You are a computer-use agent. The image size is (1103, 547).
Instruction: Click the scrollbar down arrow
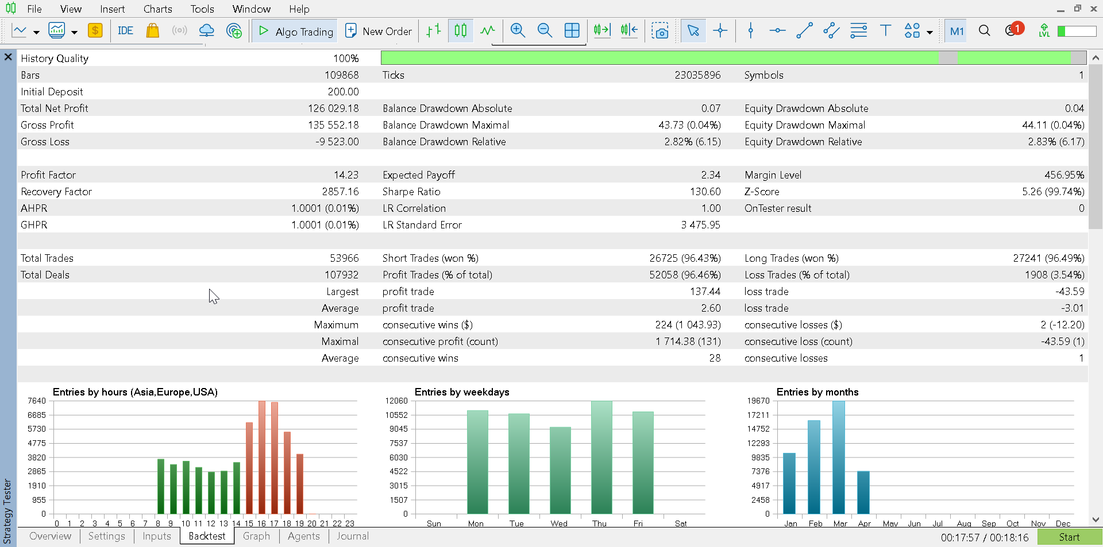1096,519
